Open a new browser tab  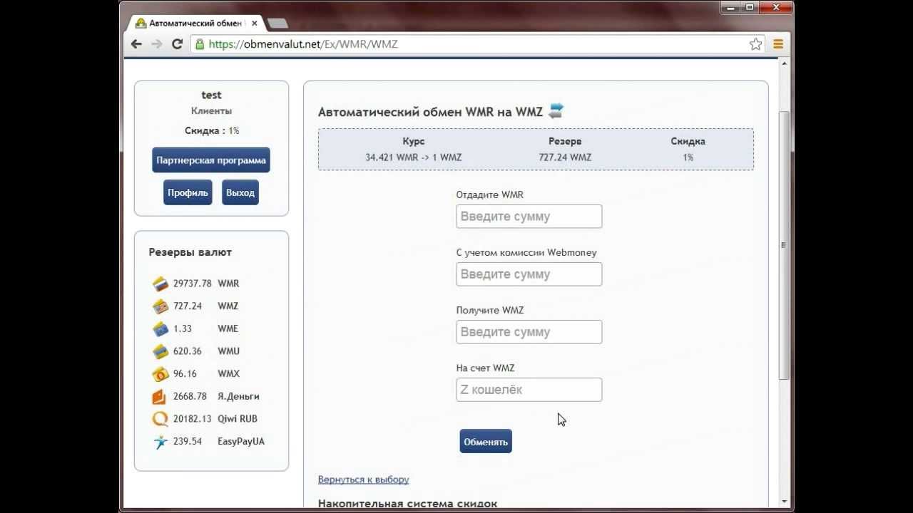tap(277, 24)
